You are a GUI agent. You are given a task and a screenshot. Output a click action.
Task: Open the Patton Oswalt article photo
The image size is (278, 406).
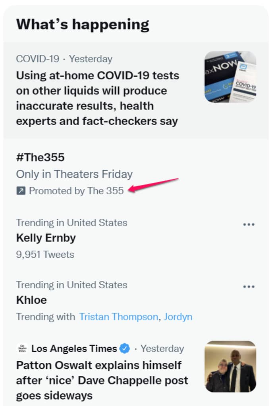click(230, 366)
